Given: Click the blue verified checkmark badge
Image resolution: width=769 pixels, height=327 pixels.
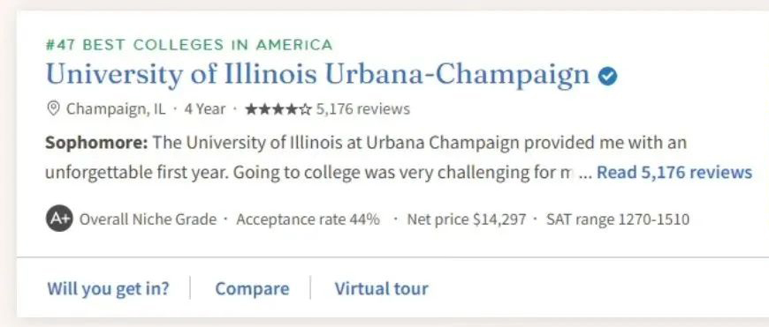Looking at the screenshot, I should [607, 76].
